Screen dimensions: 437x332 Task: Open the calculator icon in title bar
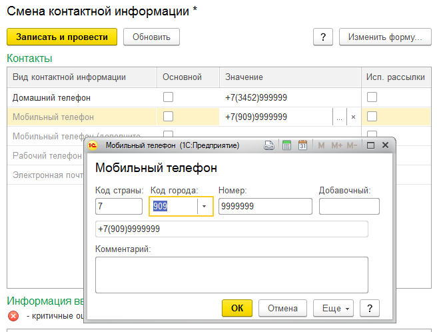pos(286,145)
